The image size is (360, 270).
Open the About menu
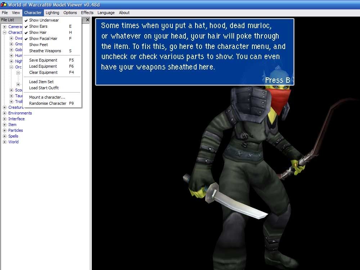tap(124, 13)
